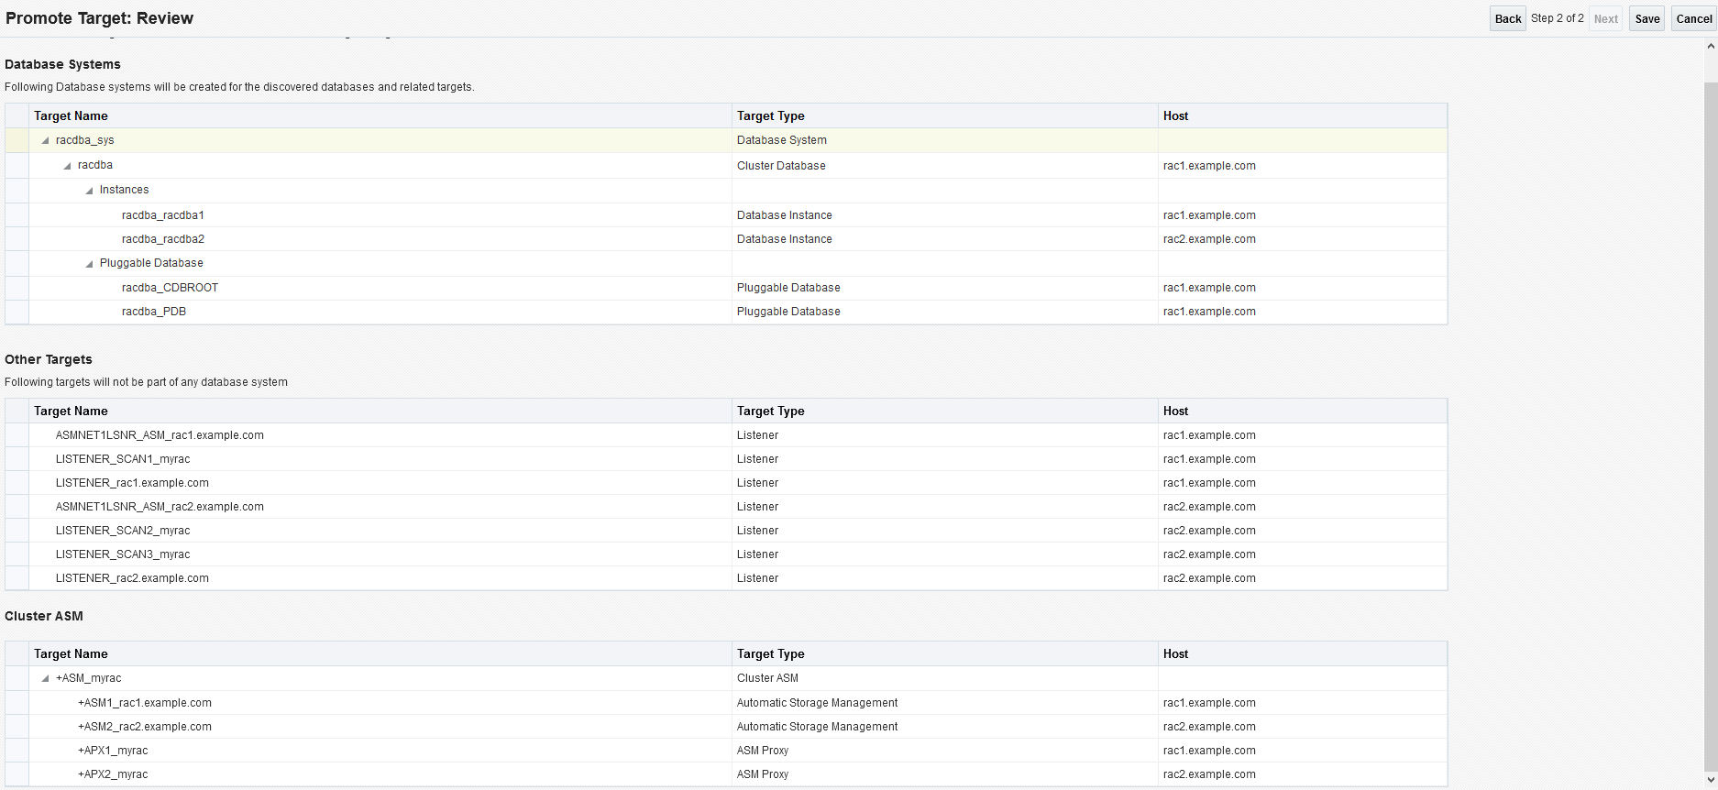The height and width of the screenshot is (790, 1718).
Task: Select the racdba_PDB row
Action: coord(726,312)
